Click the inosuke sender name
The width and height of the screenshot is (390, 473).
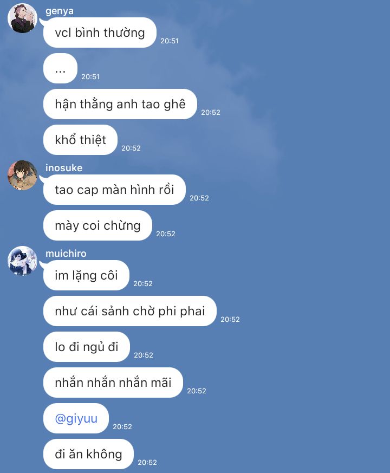(64, 168)
